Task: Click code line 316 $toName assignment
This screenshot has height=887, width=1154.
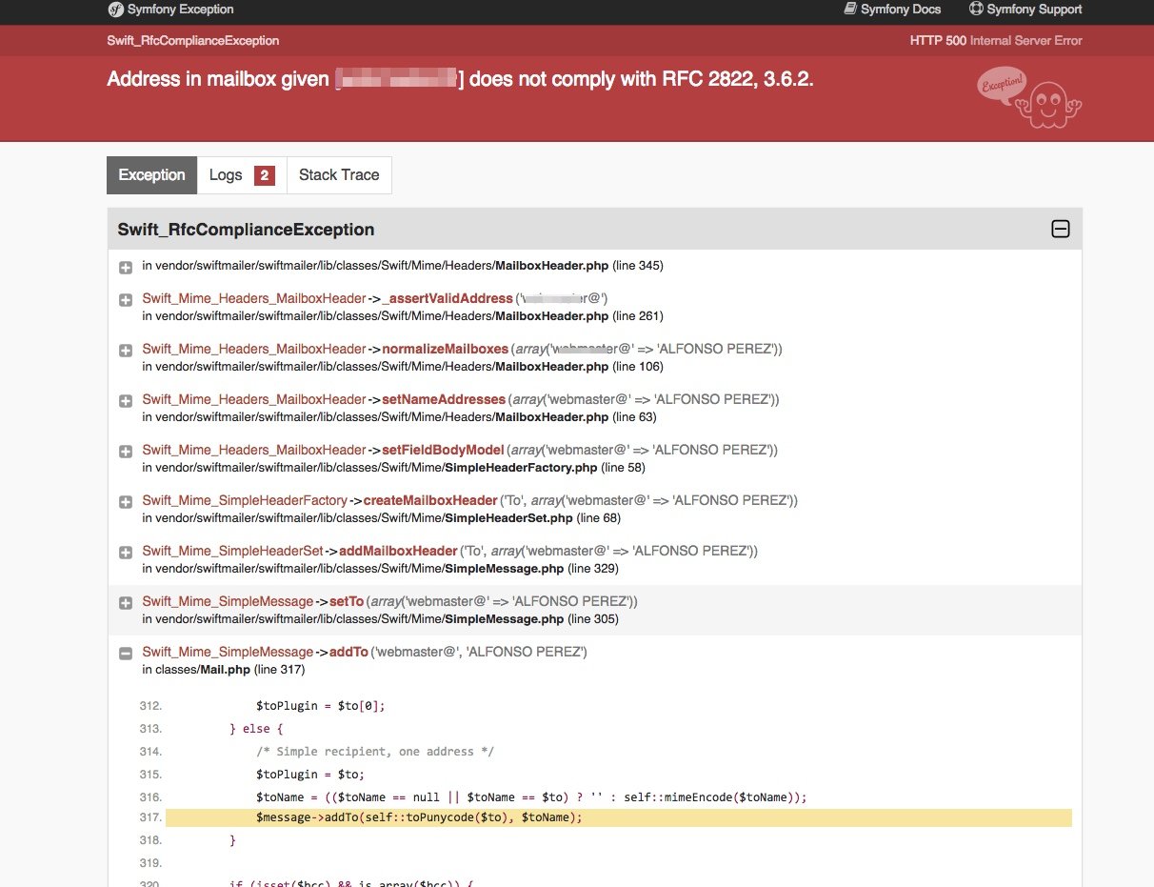Action: pyautogui.click(x=531, y=796)
